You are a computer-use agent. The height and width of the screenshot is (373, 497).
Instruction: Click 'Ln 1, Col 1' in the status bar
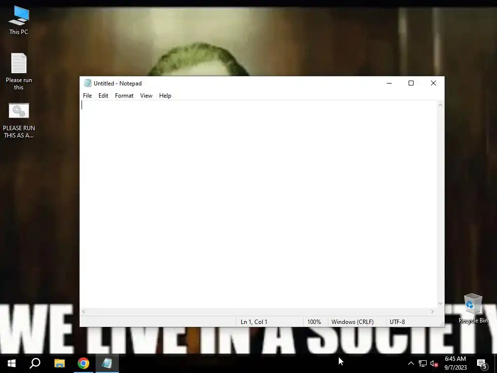[x=254, y=322]
